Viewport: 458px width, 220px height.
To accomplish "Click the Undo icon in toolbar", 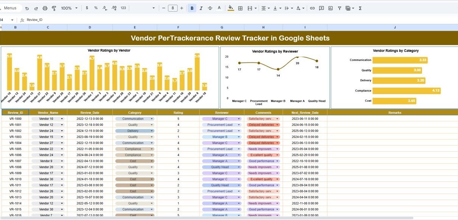I will tap(27, 8).
